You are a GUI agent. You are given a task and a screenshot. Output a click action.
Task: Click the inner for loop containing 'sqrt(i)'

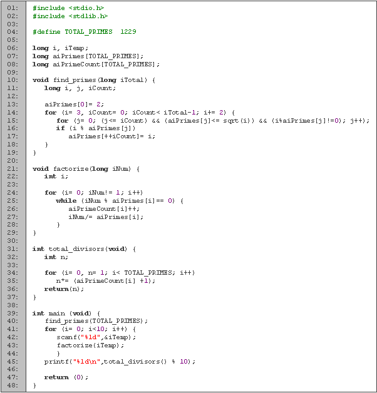click(x=213, y=121)
